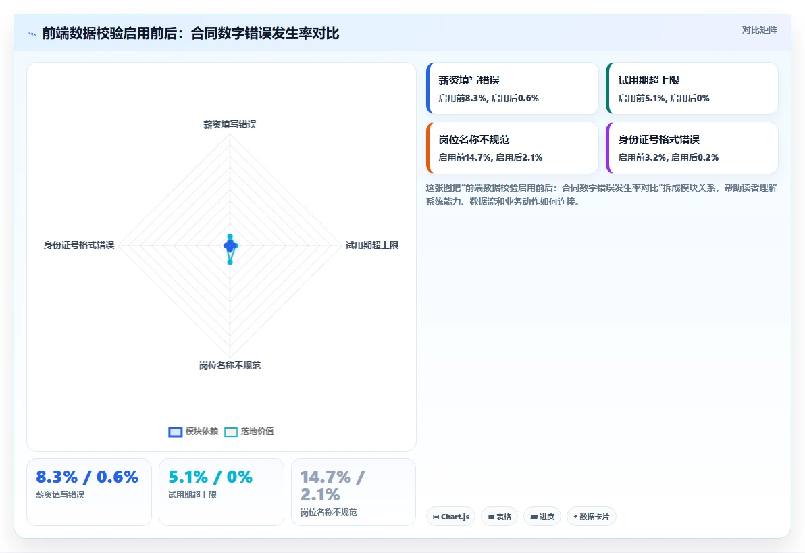Click radar axis label 身份证号格式错误
Image resolution: width=805 pixels, height=553 pixels.
click(x=79, y=245)
